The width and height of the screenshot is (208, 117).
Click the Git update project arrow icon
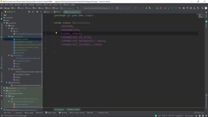[x=169, y=8]
